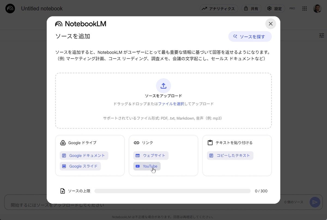Click the clipboard icon beside テキストを貼り付ける
The width and height of the screenshot is (327, 220).
210,143
